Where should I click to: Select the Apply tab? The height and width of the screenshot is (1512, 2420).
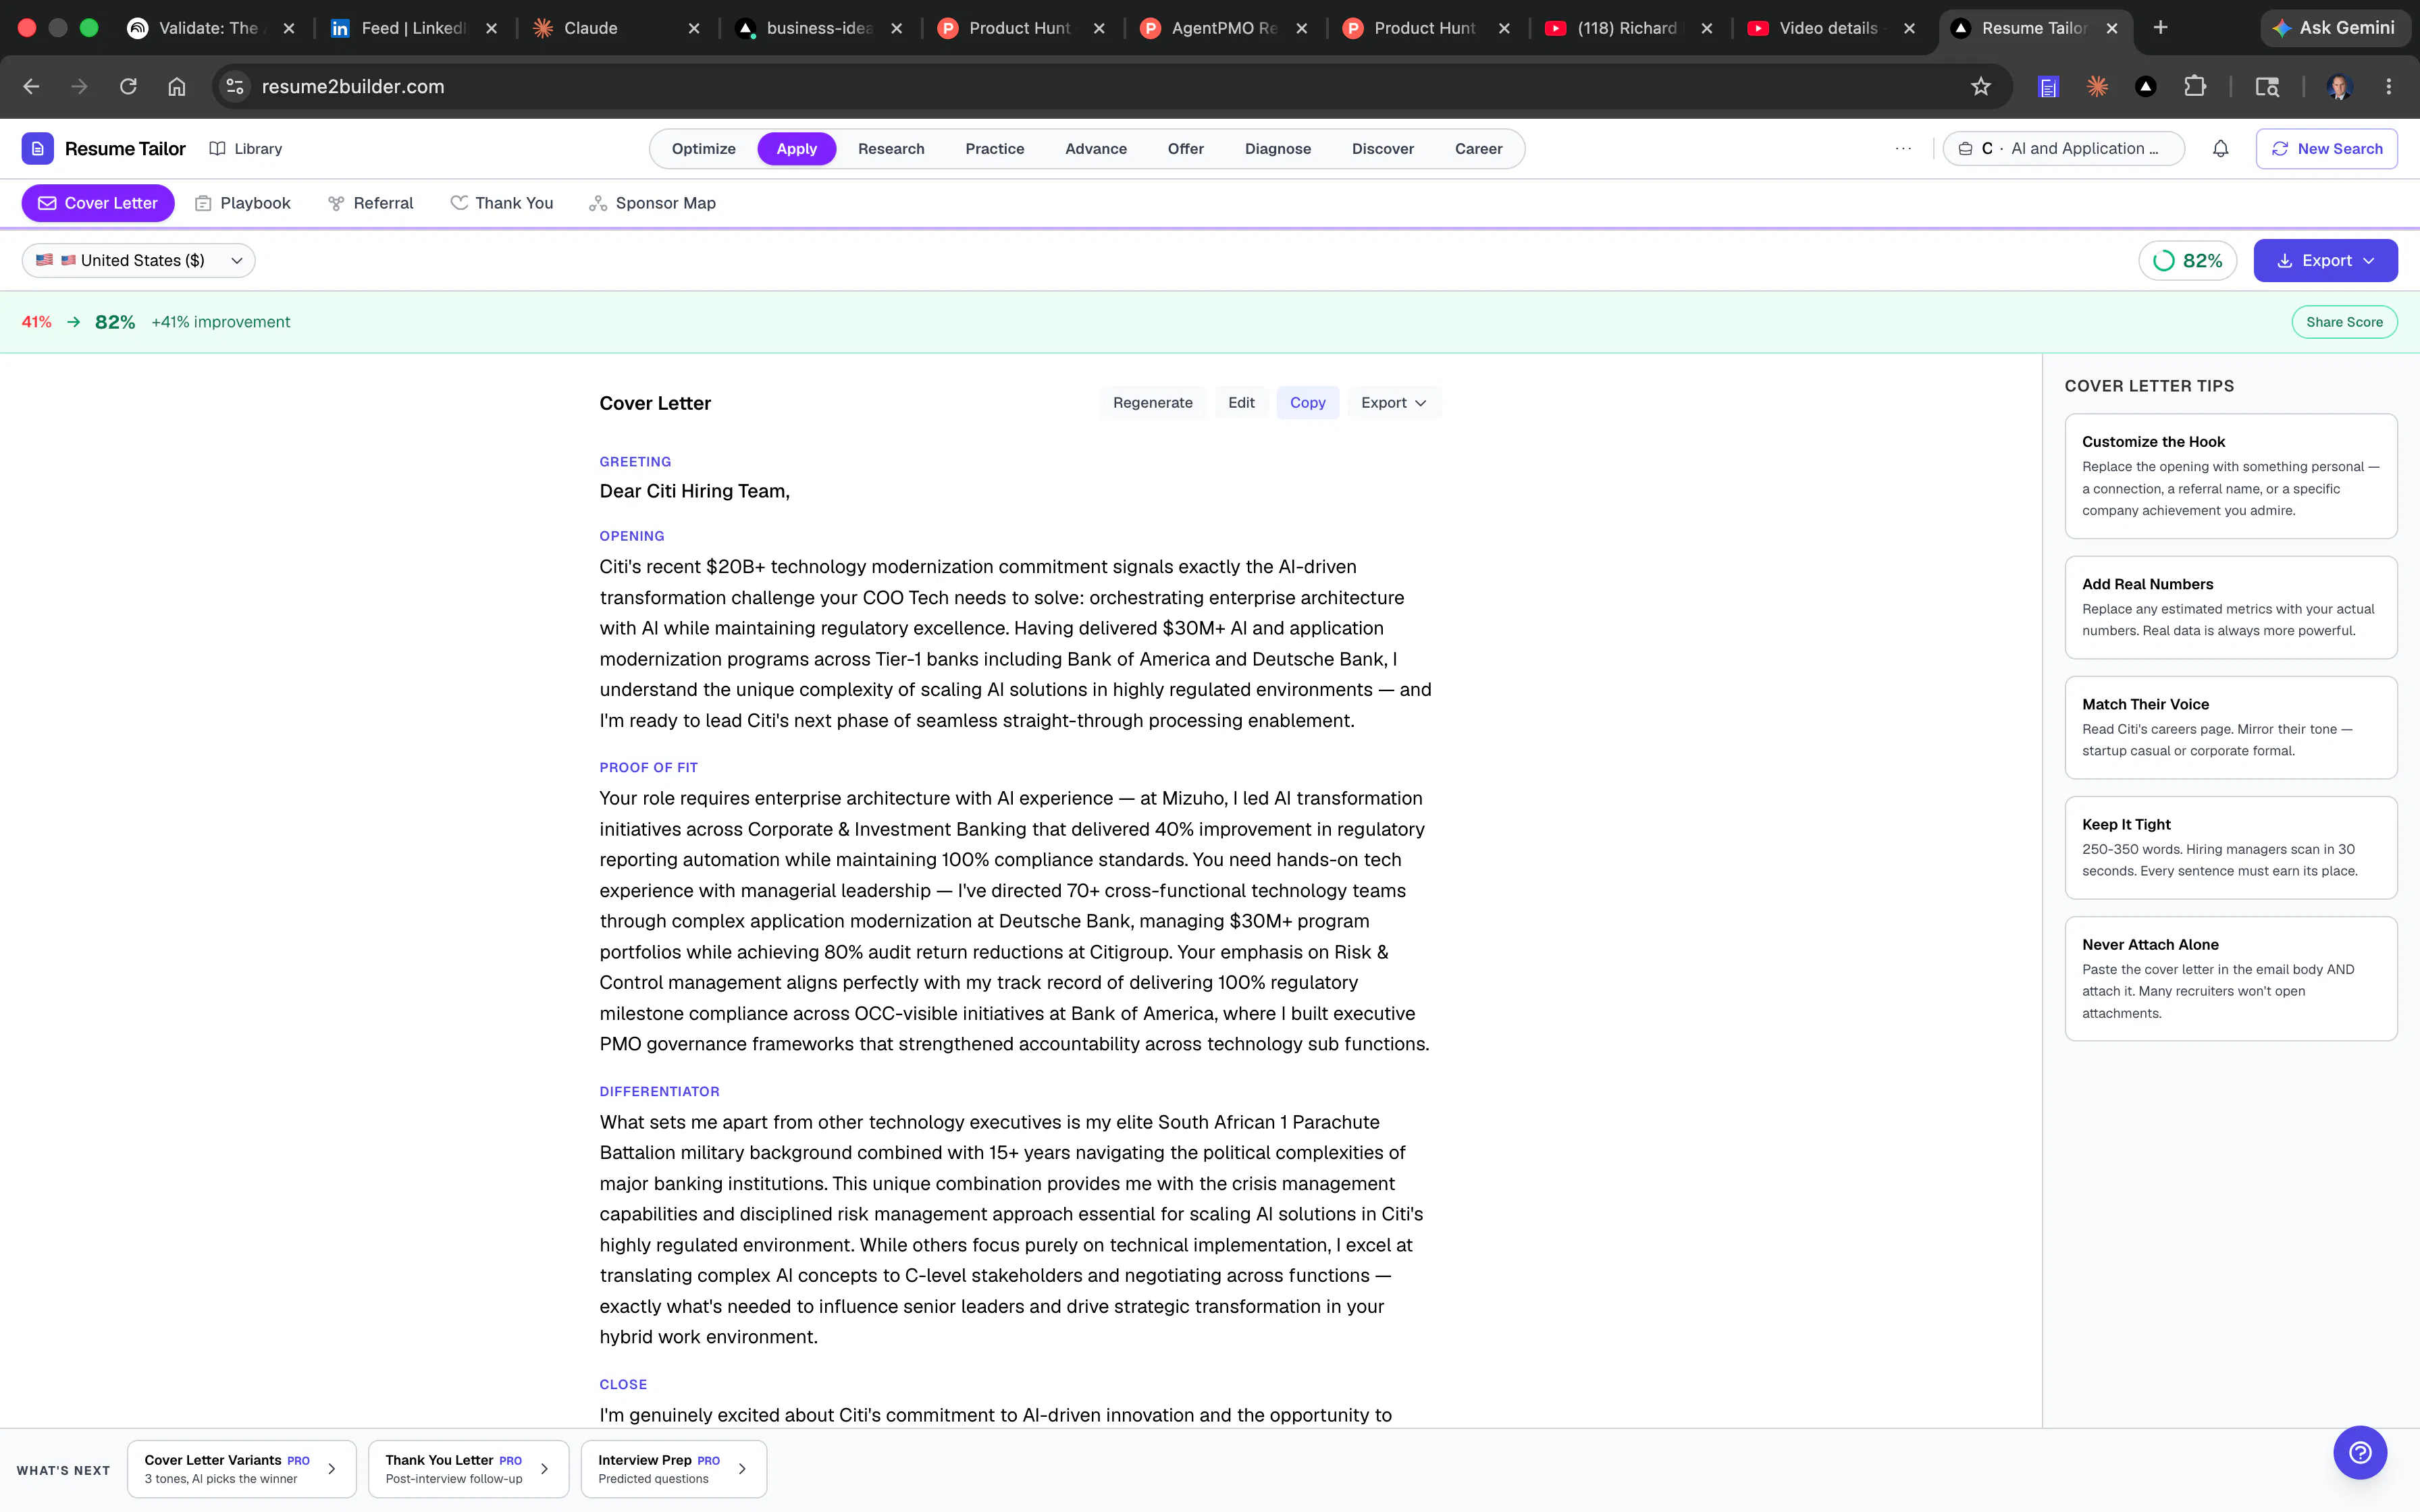(x=796, y=149)
